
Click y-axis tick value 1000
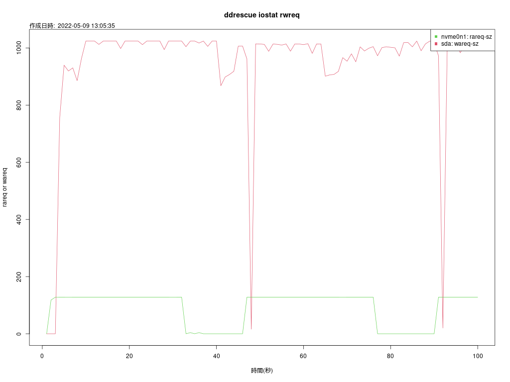19,48
